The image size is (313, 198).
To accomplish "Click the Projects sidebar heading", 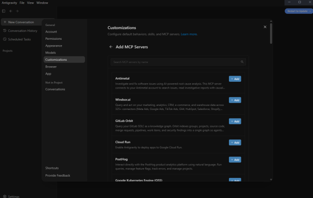I will point(8,51).
